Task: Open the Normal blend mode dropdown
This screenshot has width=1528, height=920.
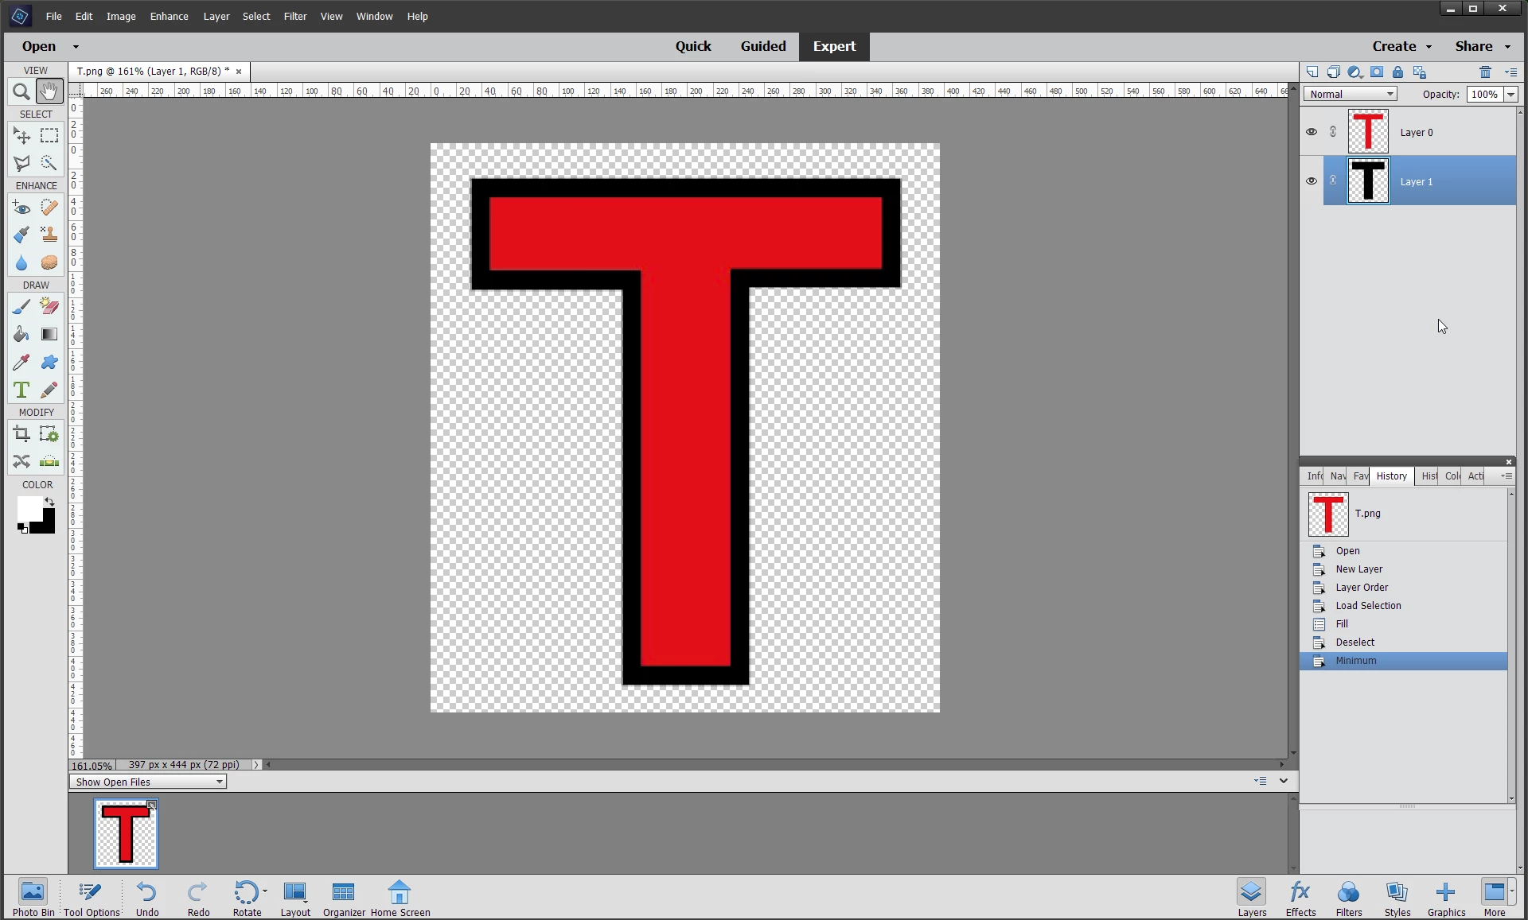Action: point(1351,94)
